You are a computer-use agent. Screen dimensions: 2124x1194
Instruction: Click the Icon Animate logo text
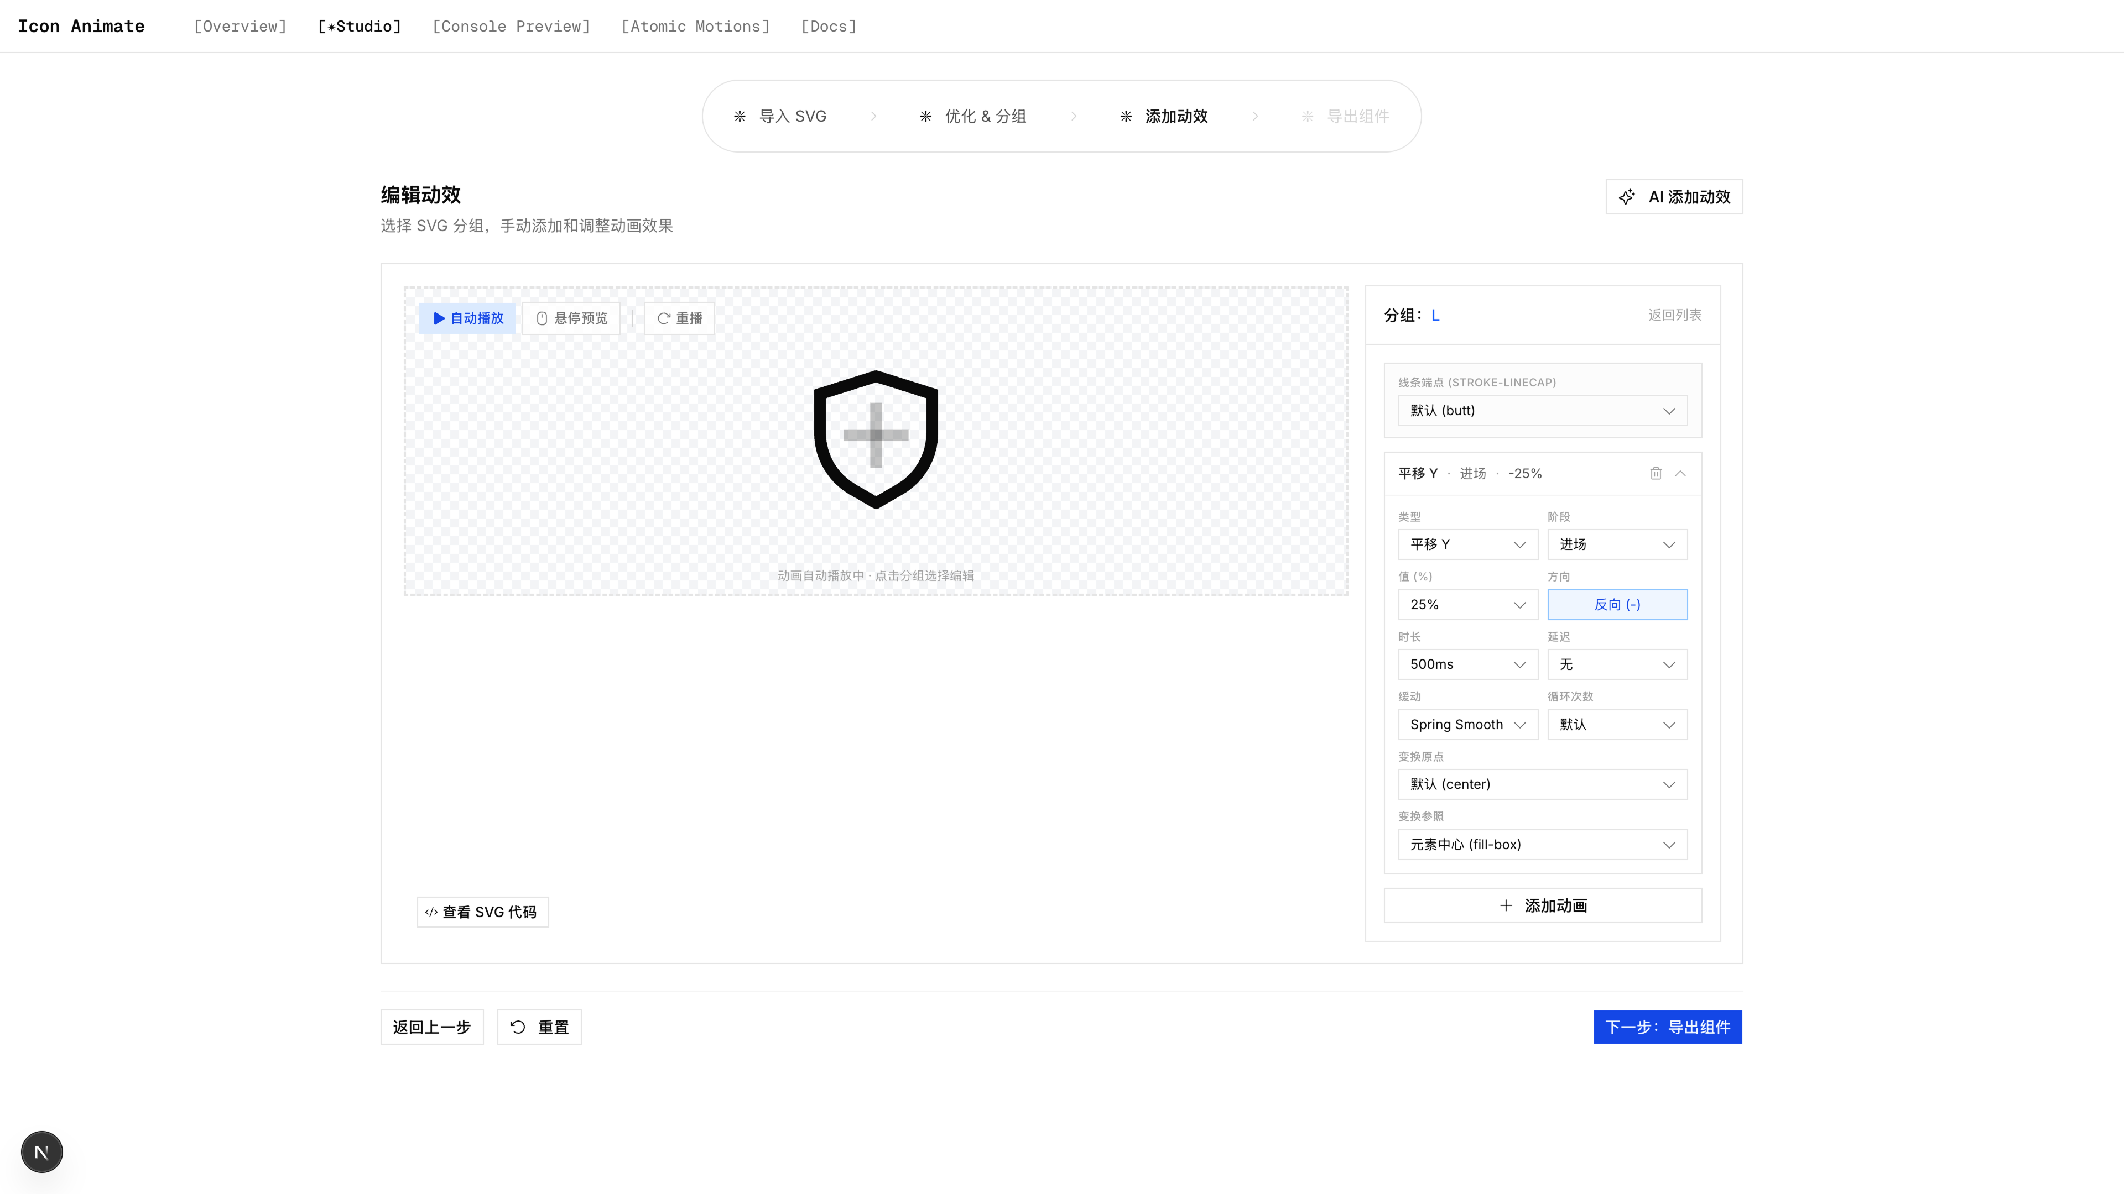coord(81,27)
